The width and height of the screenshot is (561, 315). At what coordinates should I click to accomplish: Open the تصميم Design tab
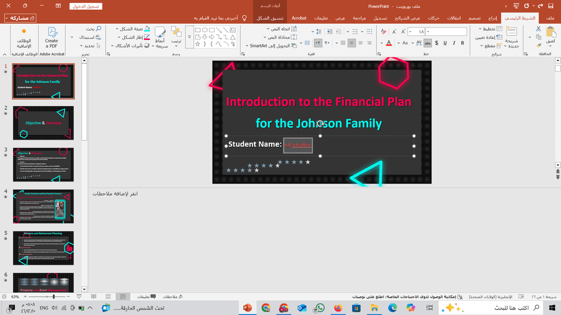pyautogui.click(x=475, y=18)
